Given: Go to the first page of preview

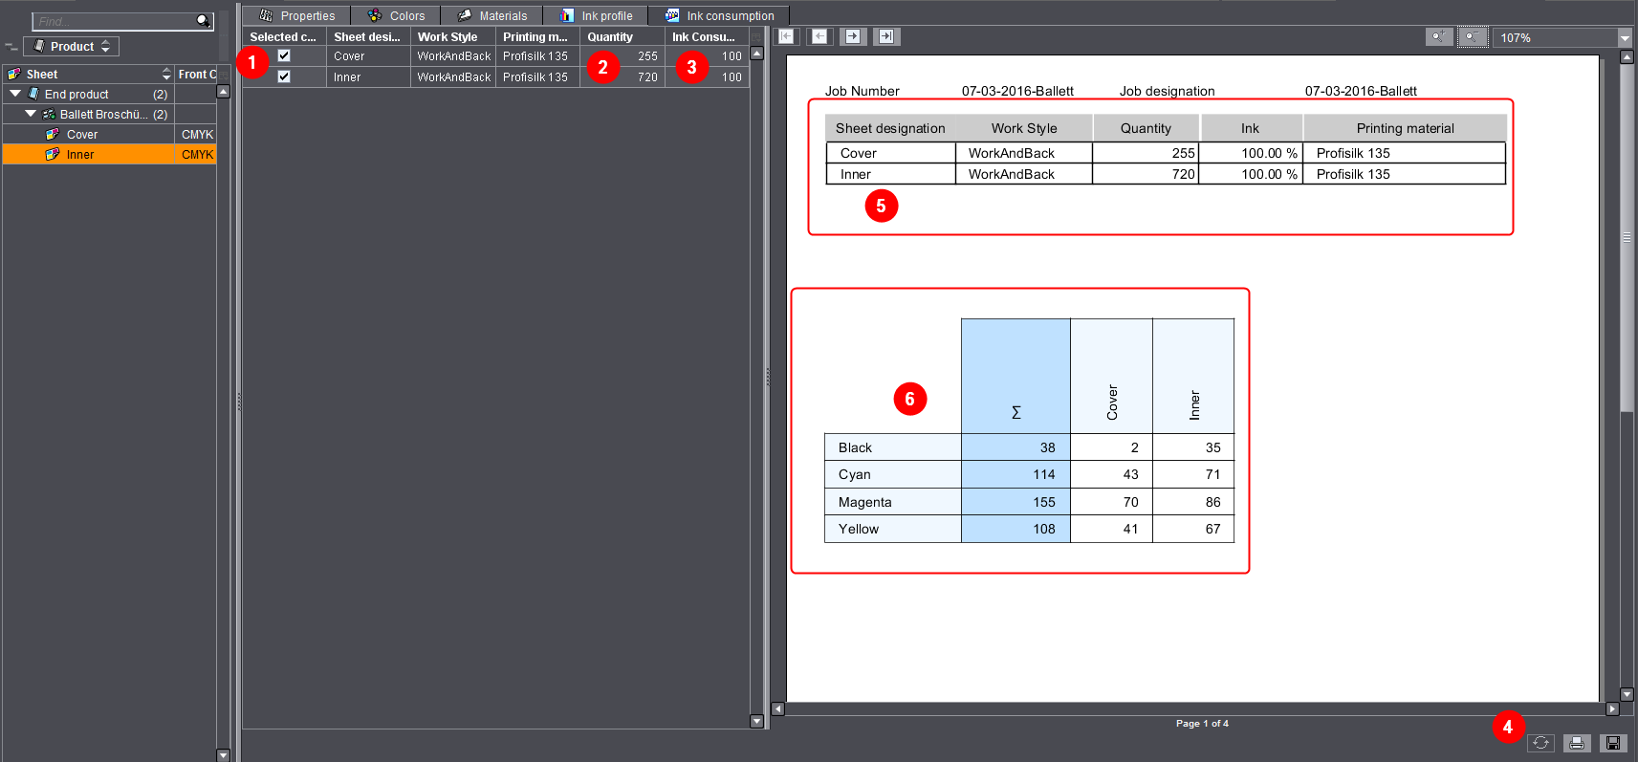Looking at the screenshot, I should click(x=786, y=36).
